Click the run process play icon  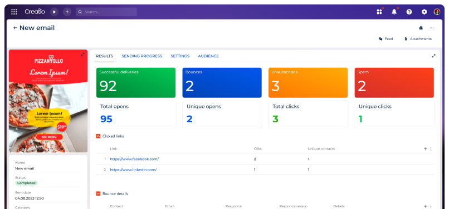tap(54, 12)
